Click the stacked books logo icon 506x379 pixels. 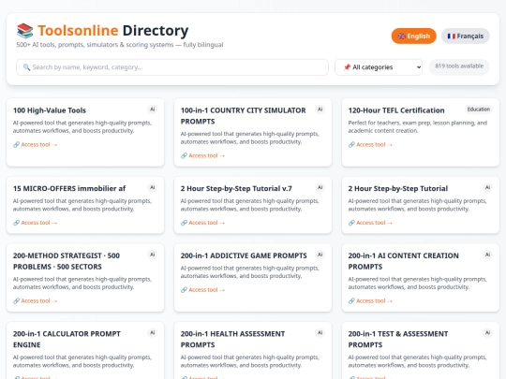click(25, 31)
